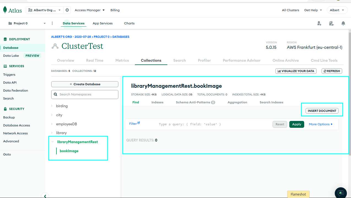Collapse the libraryManagementRest database
The height and width of the screenshot is (198, 351).
(52, 142)
